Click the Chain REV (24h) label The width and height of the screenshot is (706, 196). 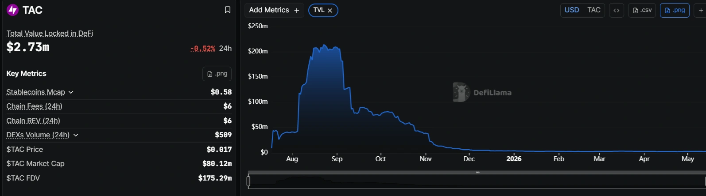(33, 121)
